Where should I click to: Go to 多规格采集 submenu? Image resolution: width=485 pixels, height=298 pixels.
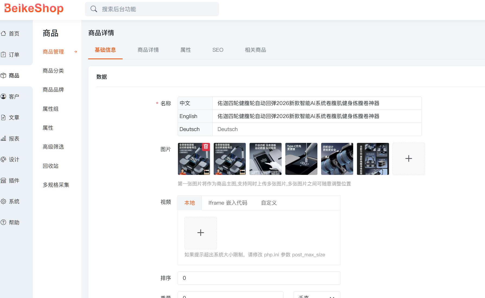pos(56,185)
